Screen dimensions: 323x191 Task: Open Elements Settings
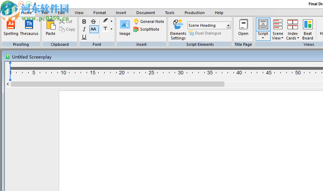click(x=178, y=30)
